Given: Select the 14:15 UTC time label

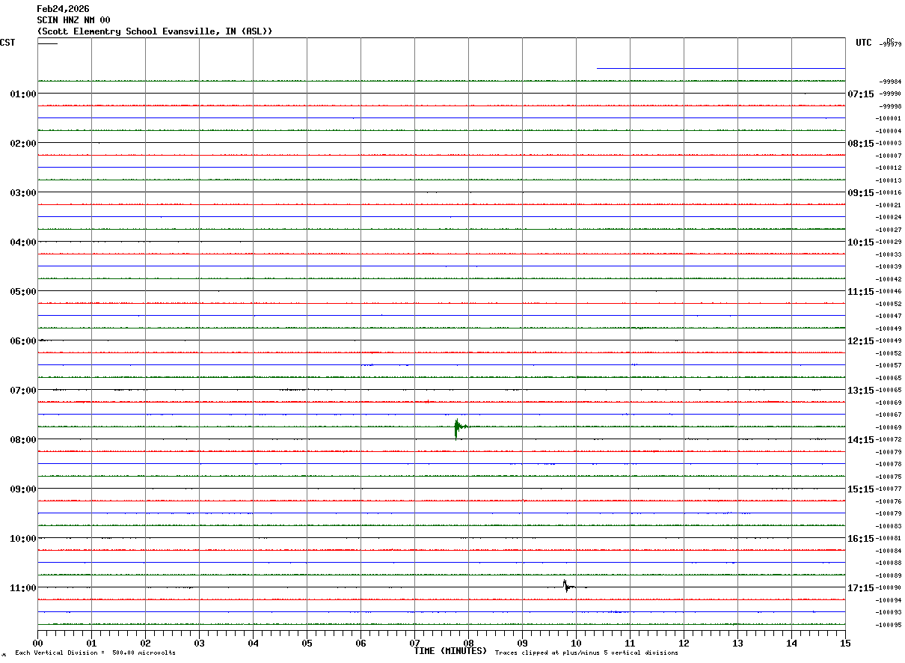Looking at the screenshot, I should [x=860, y=440].
